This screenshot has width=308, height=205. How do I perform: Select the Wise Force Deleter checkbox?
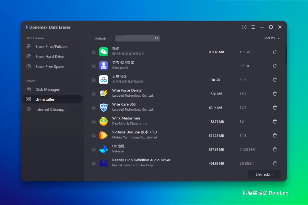coord(94,94)
